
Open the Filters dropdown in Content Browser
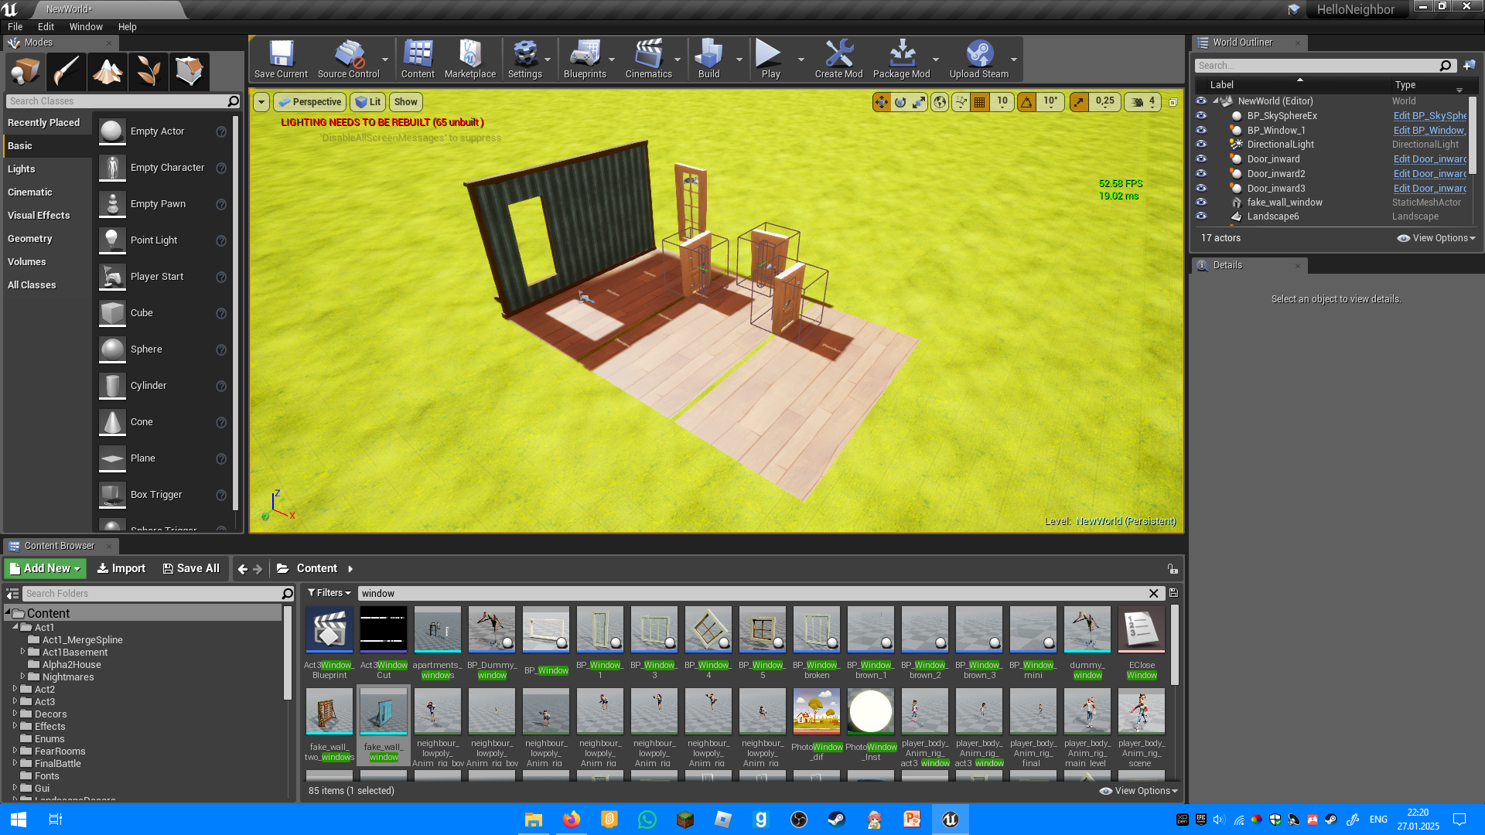click(x=329, y=593)
